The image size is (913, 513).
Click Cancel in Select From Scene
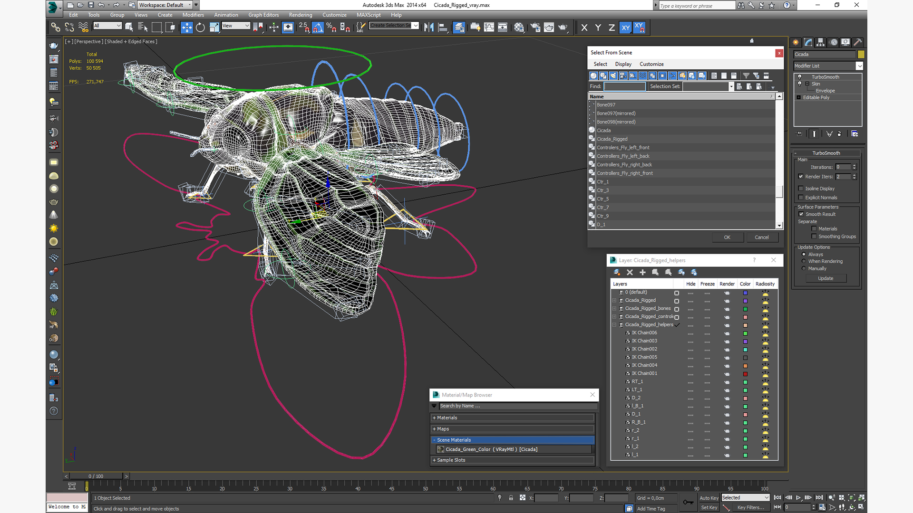point(762,237)
